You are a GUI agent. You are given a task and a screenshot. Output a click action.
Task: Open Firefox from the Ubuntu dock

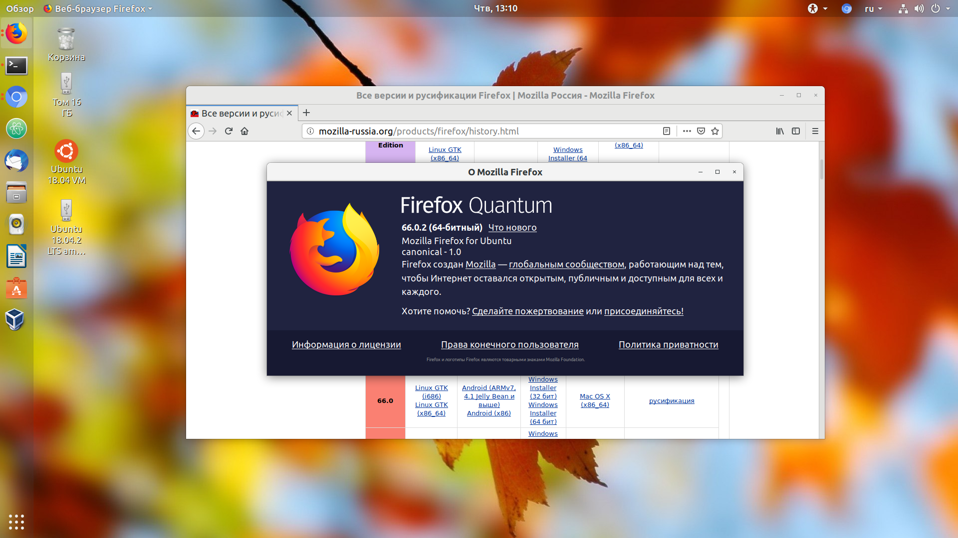(16, 33)
